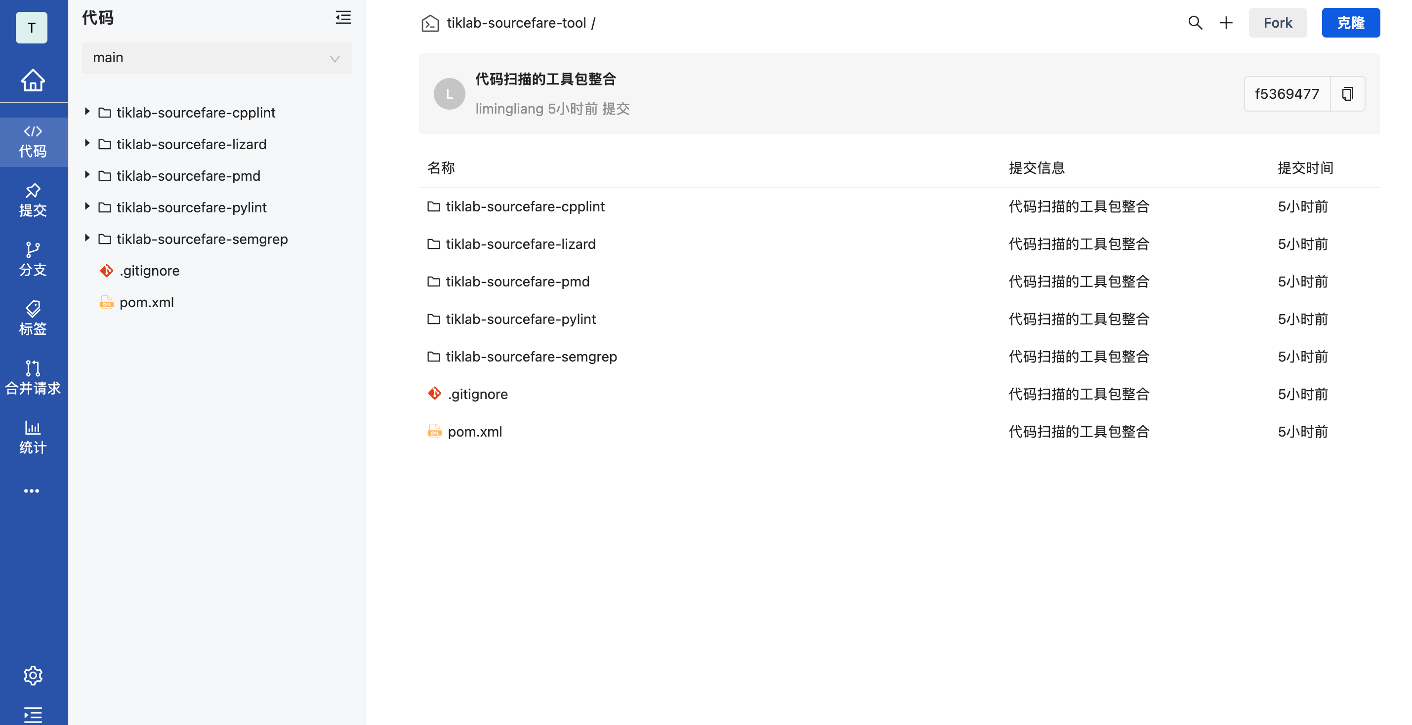Image resolution: width=1412 pixels, height=725 pixels.
Task: Click the Fork button
Action: [1277, 23]
